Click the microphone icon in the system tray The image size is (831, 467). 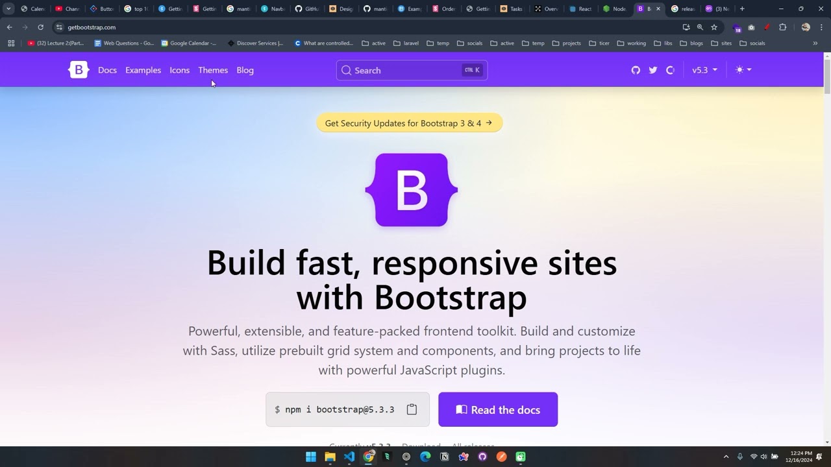click(x=739, y=457)
